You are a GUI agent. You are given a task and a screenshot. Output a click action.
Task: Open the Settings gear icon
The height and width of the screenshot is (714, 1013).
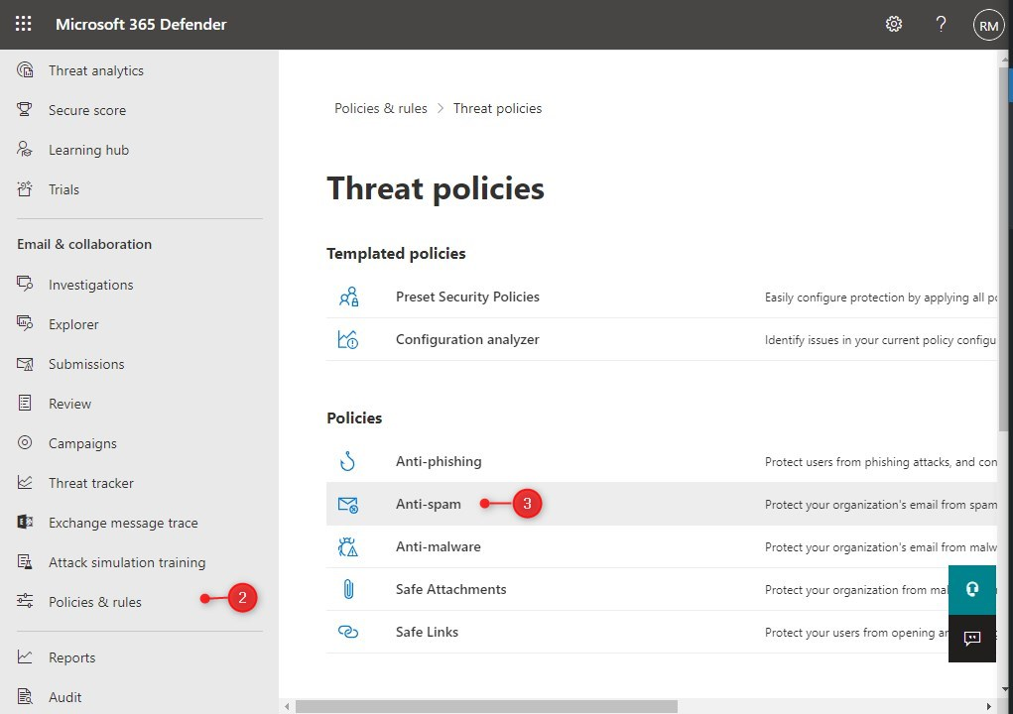click(894, 24)
